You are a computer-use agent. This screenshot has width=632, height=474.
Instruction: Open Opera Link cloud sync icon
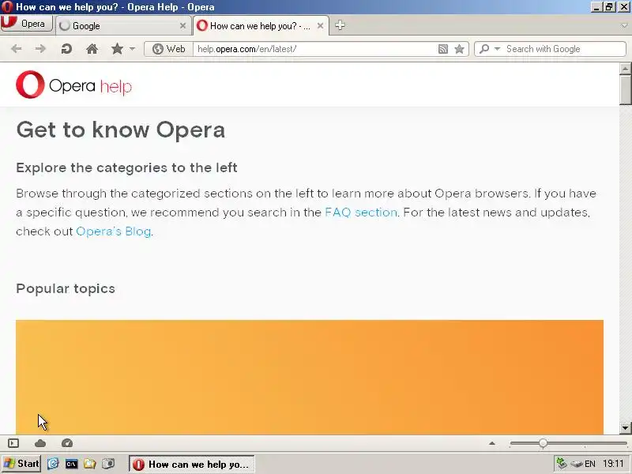(40, 443)
